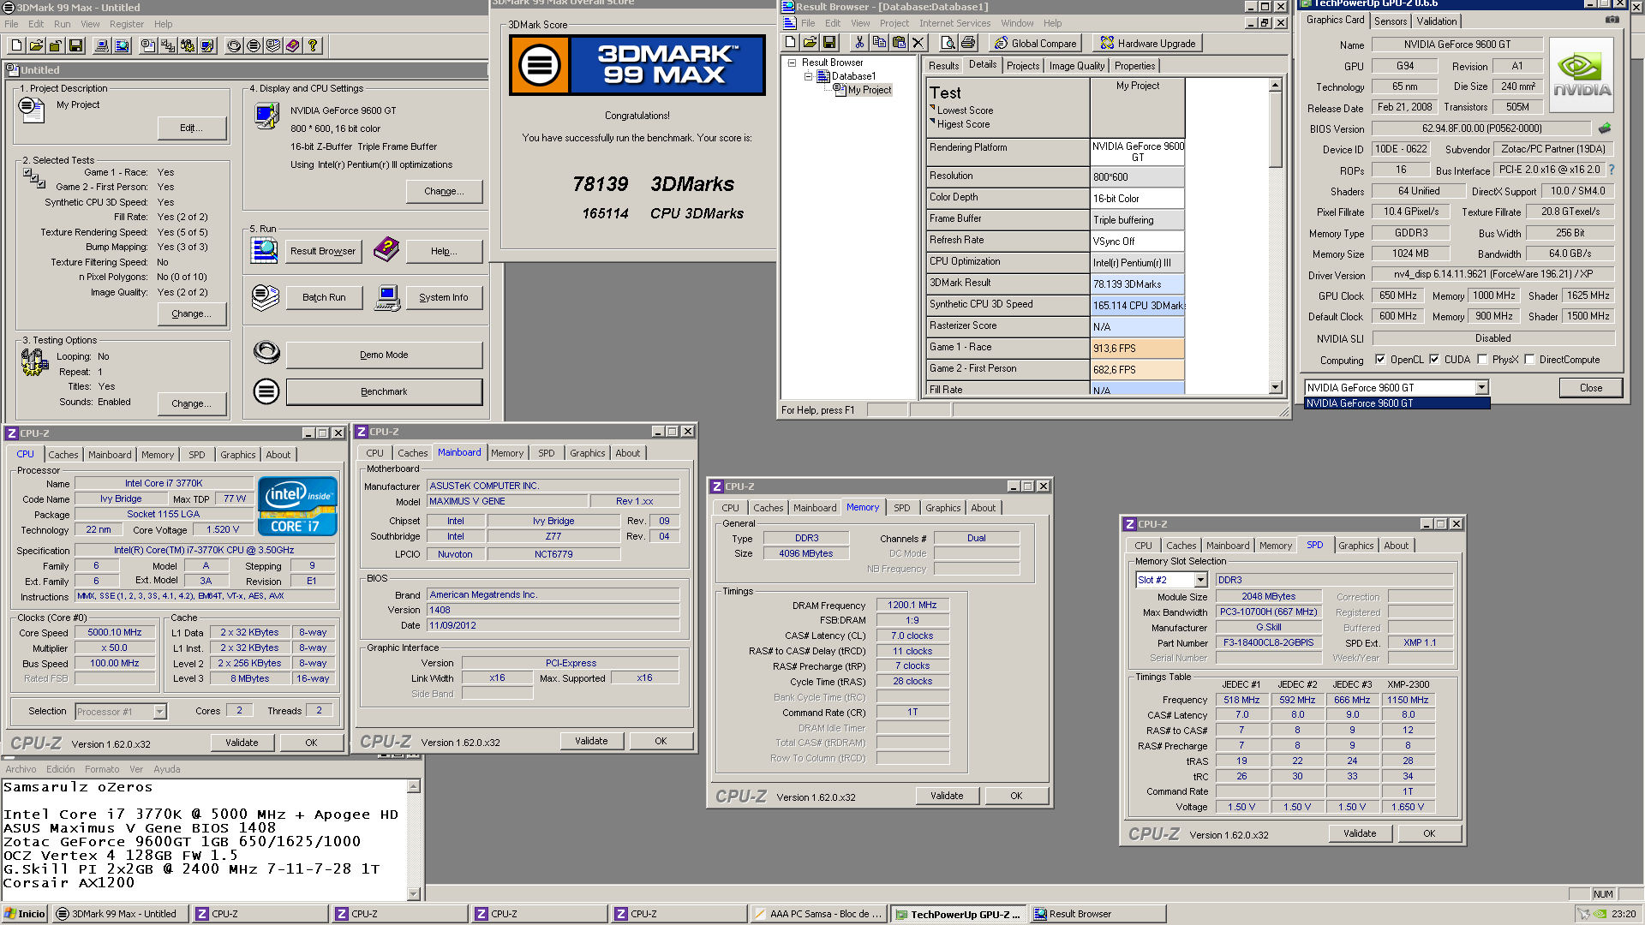Click Close button in GPU-Z
Image resolution: width=1645 pixels, height=925 pixels.
(x=1591, y=388)
